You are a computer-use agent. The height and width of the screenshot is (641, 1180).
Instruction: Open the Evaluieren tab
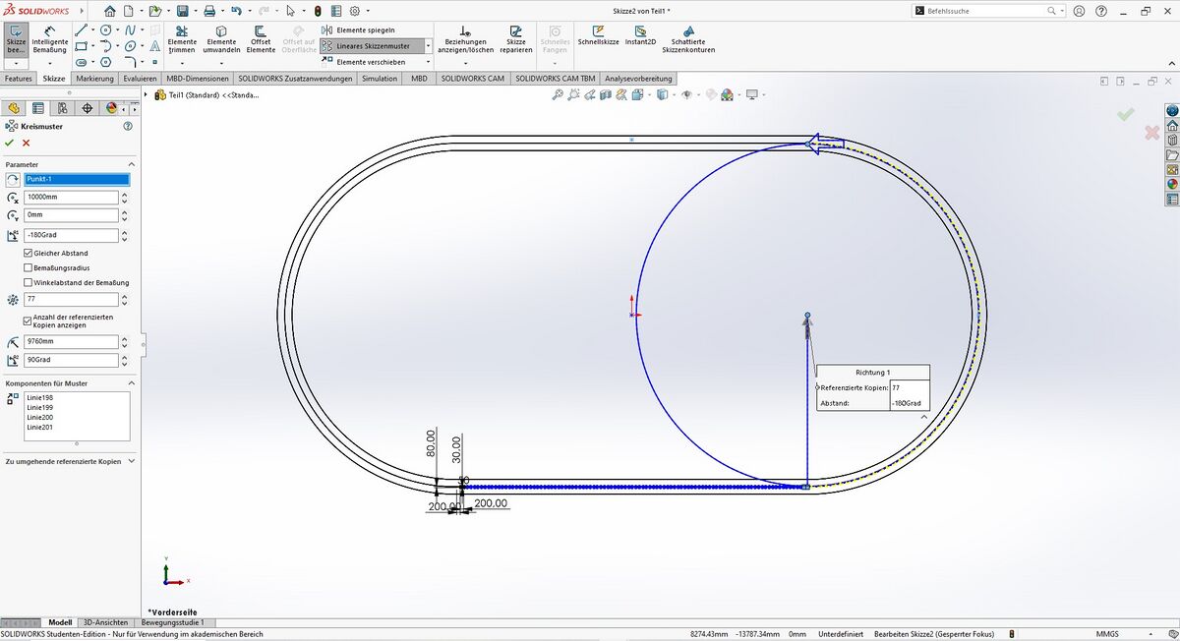(x=140, y=78)
